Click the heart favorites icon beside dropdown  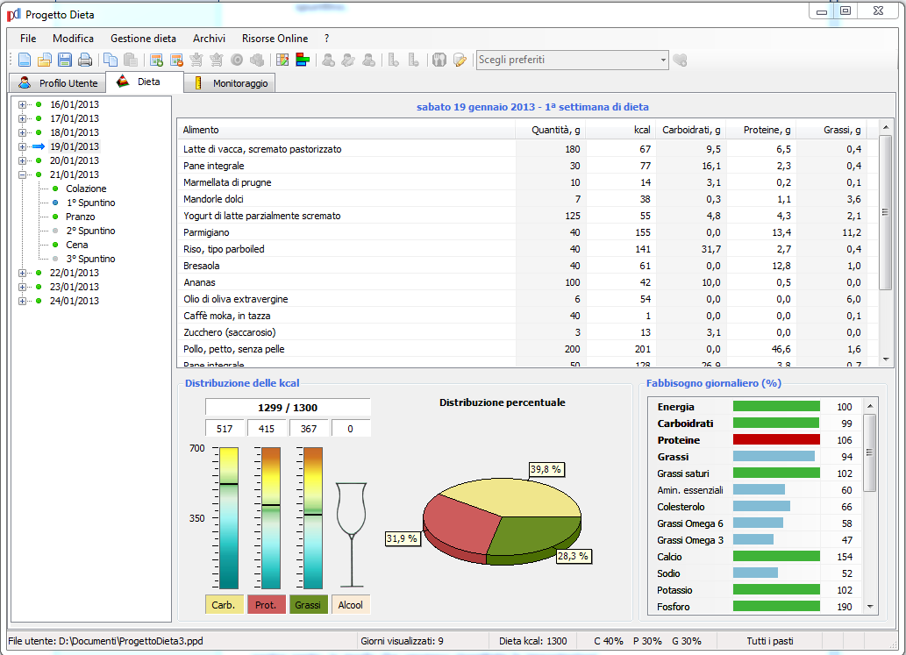tap(680, 60)
